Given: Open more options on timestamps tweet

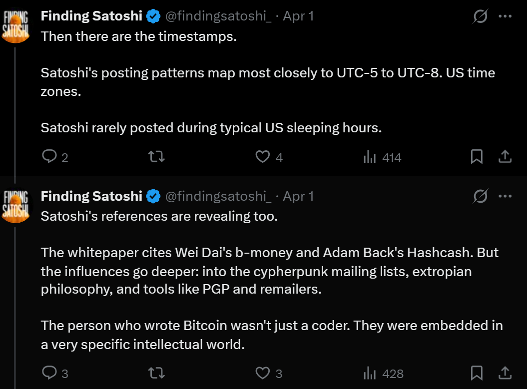Looking at the screenshot, I should (505, 16).
